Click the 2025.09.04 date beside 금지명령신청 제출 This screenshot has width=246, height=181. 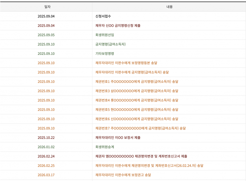point(46,25)
